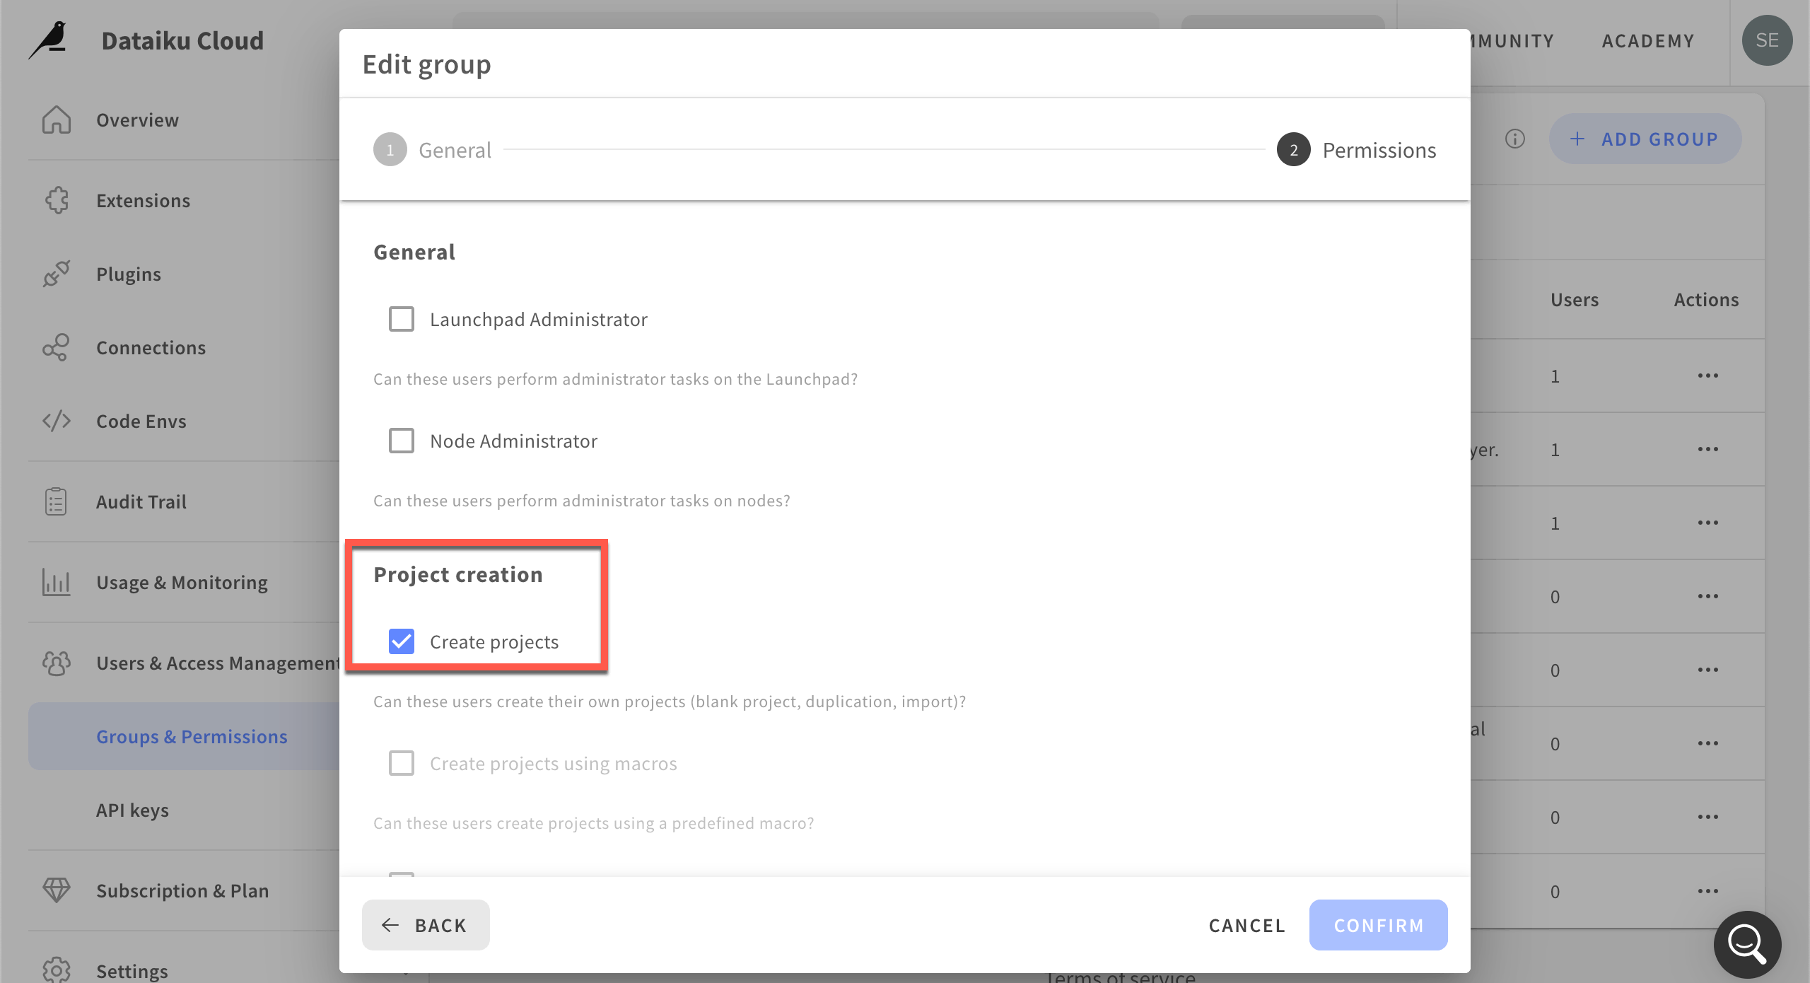Click the Settings gear icon

(57, 970)
